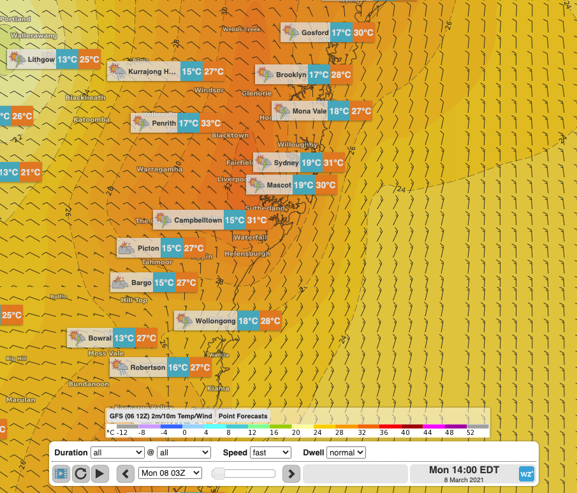Select the GFS 2m/10m Temp/Wind tab
Viewport: 577px width, 493px height.
[161, 416]
